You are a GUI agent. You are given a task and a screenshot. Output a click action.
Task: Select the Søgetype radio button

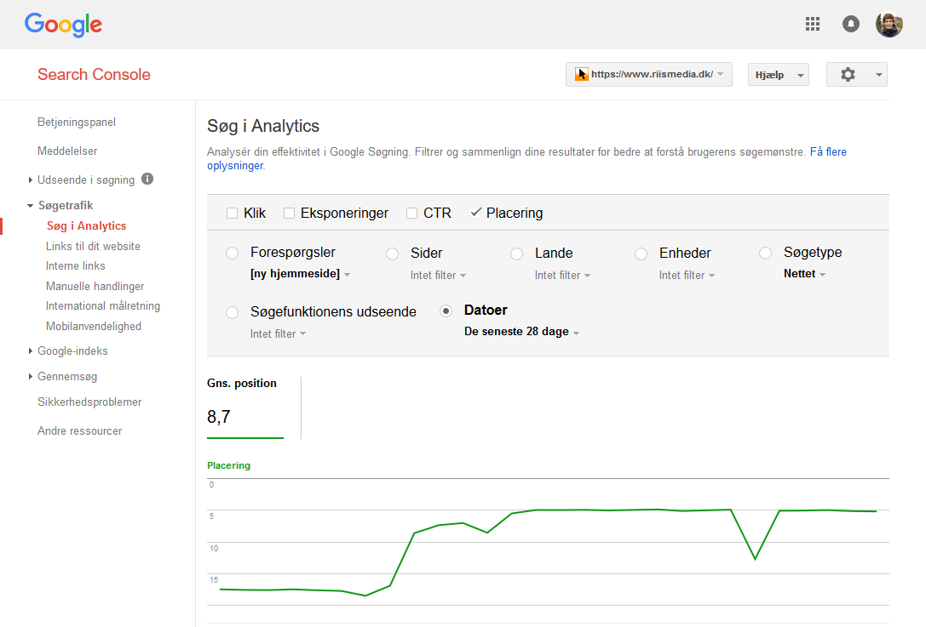(765, 253)
